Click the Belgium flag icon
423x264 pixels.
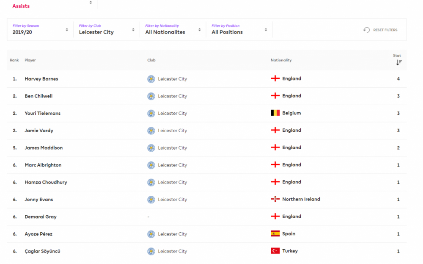[x=275, y=113]
